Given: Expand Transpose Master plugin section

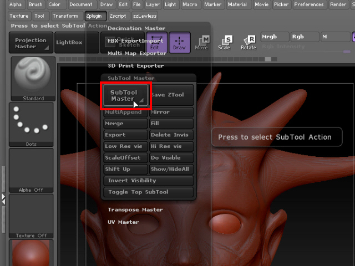Looking at the screenshot, I should click(x=135, y=209).
